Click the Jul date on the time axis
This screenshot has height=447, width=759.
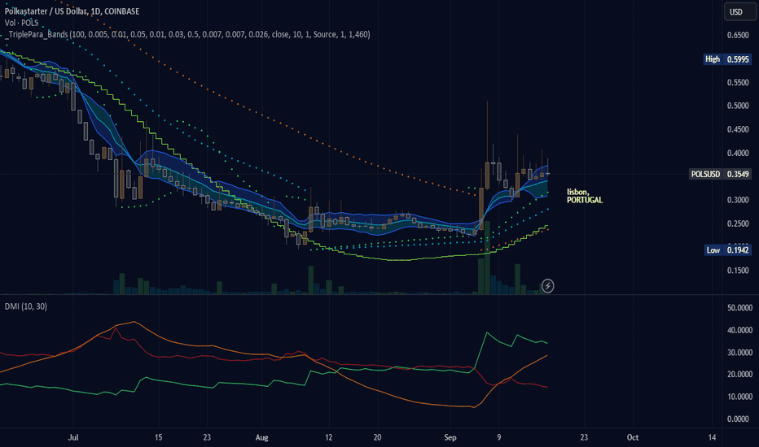[x=73, y=437]
